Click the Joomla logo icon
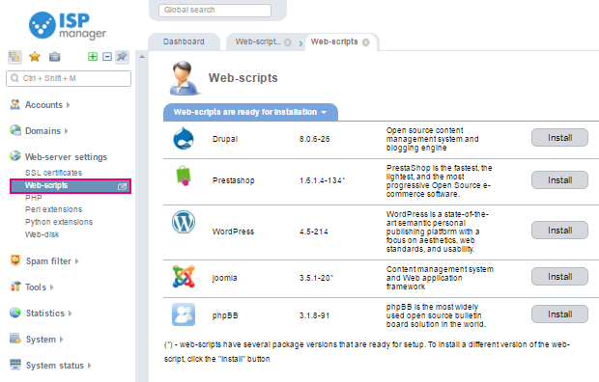This screenshot has width=599, height=382. 184,277
